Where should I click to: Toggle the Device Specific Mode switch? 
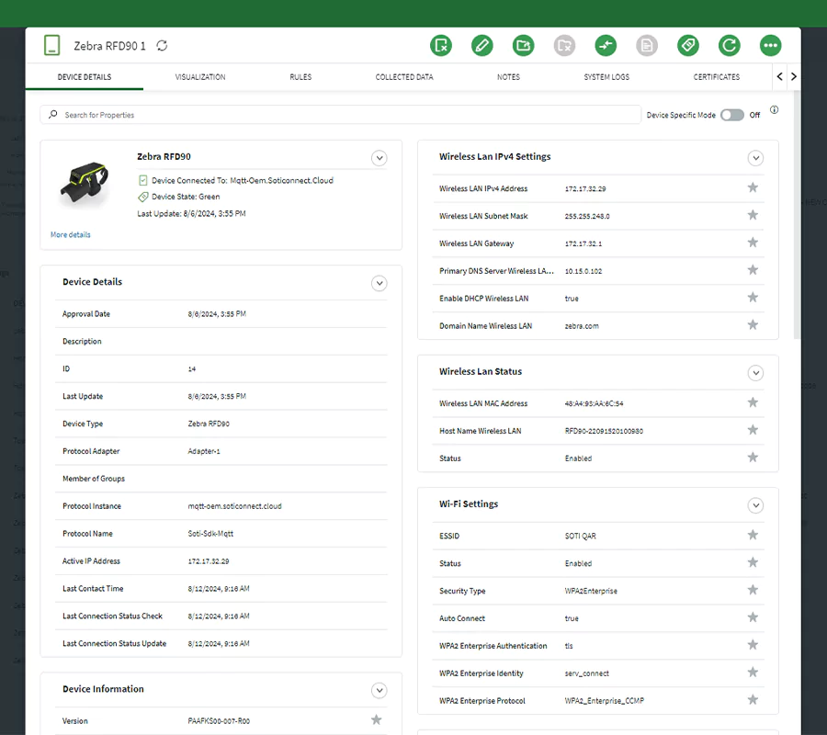732,115
